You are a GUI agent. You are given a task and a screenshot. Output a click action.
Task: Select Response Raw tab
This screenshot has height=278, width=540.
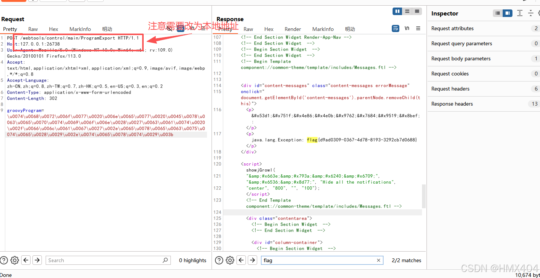tap(249, 29)
